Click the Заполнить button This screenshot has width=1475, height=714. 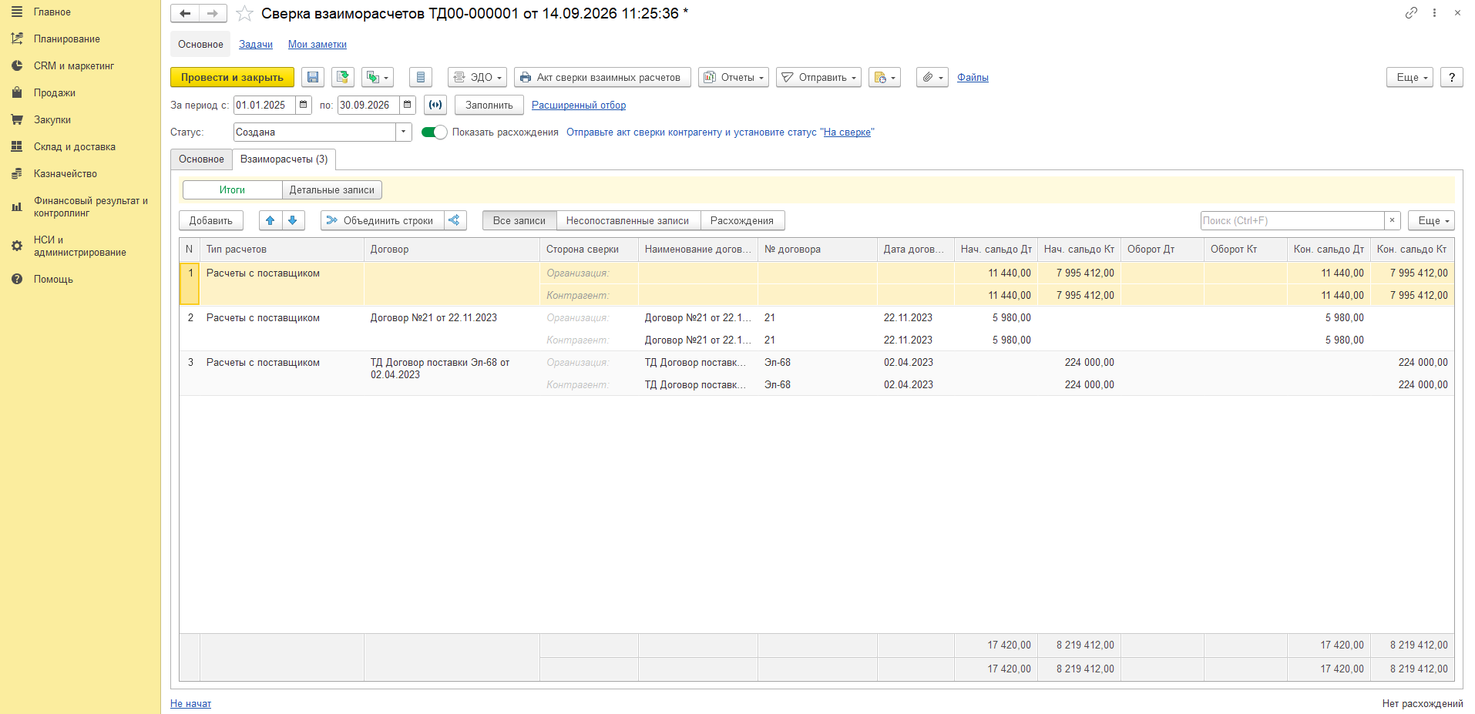(489, 105)
